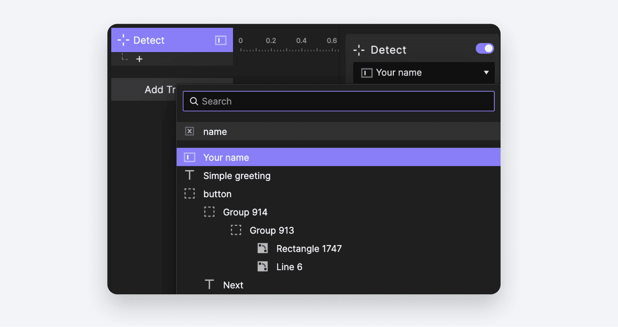Pick the Group 913 layer
The image size is (618, 327).
tap(338, 230)
